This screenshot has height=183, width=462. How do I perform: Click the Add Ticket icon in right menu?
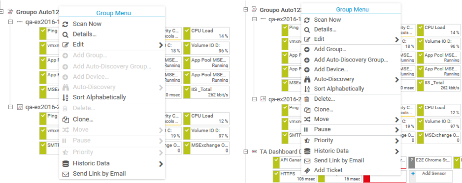pos(307,170)
